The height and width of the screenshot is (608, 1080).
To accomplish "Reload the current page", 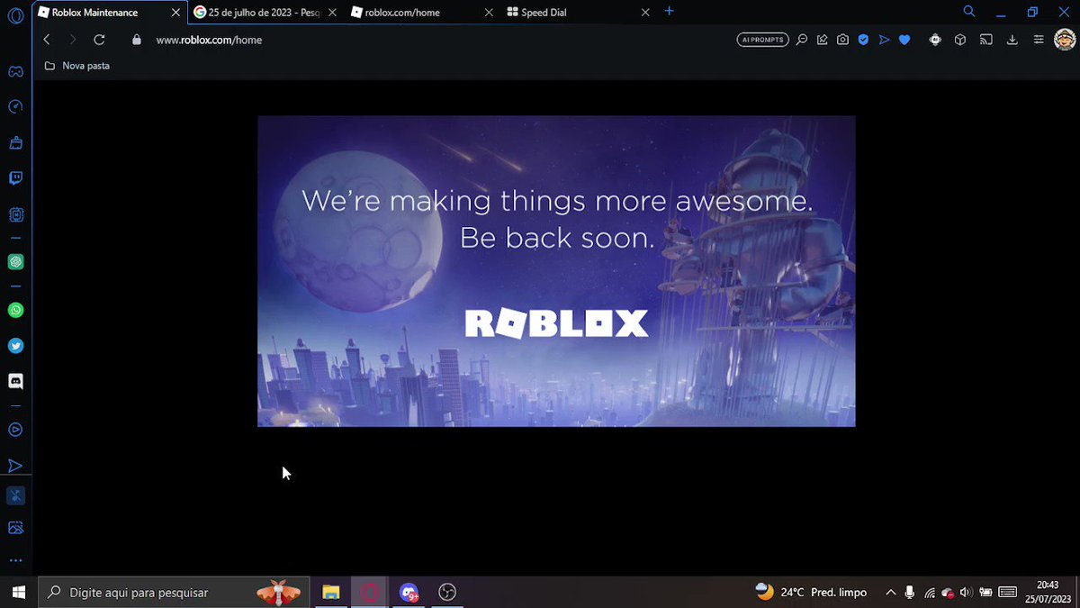I will 99,40.
